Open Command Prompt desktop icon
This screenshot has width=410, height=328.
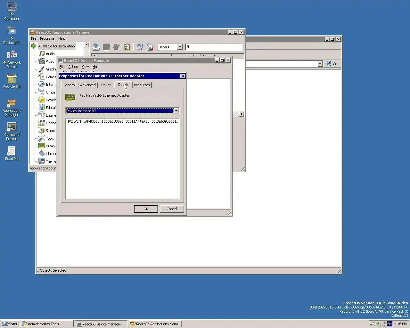coord(12,131)
